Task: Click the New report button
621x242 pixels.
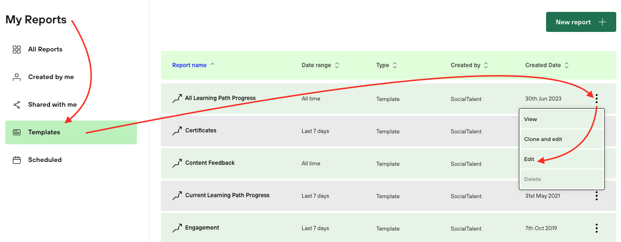Action: [x=580, y=22]
